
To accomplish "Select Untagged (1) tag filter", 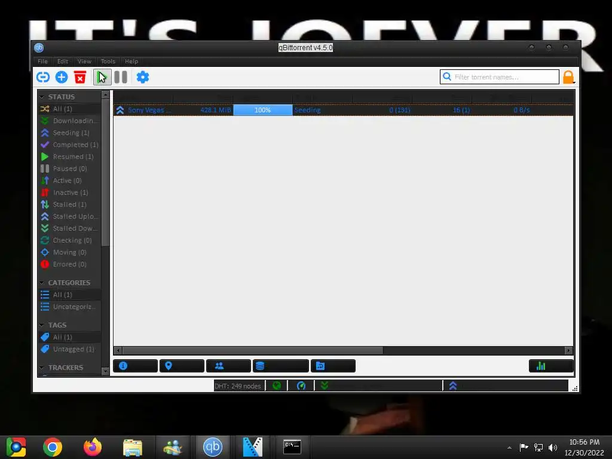I will pos(69,349).
